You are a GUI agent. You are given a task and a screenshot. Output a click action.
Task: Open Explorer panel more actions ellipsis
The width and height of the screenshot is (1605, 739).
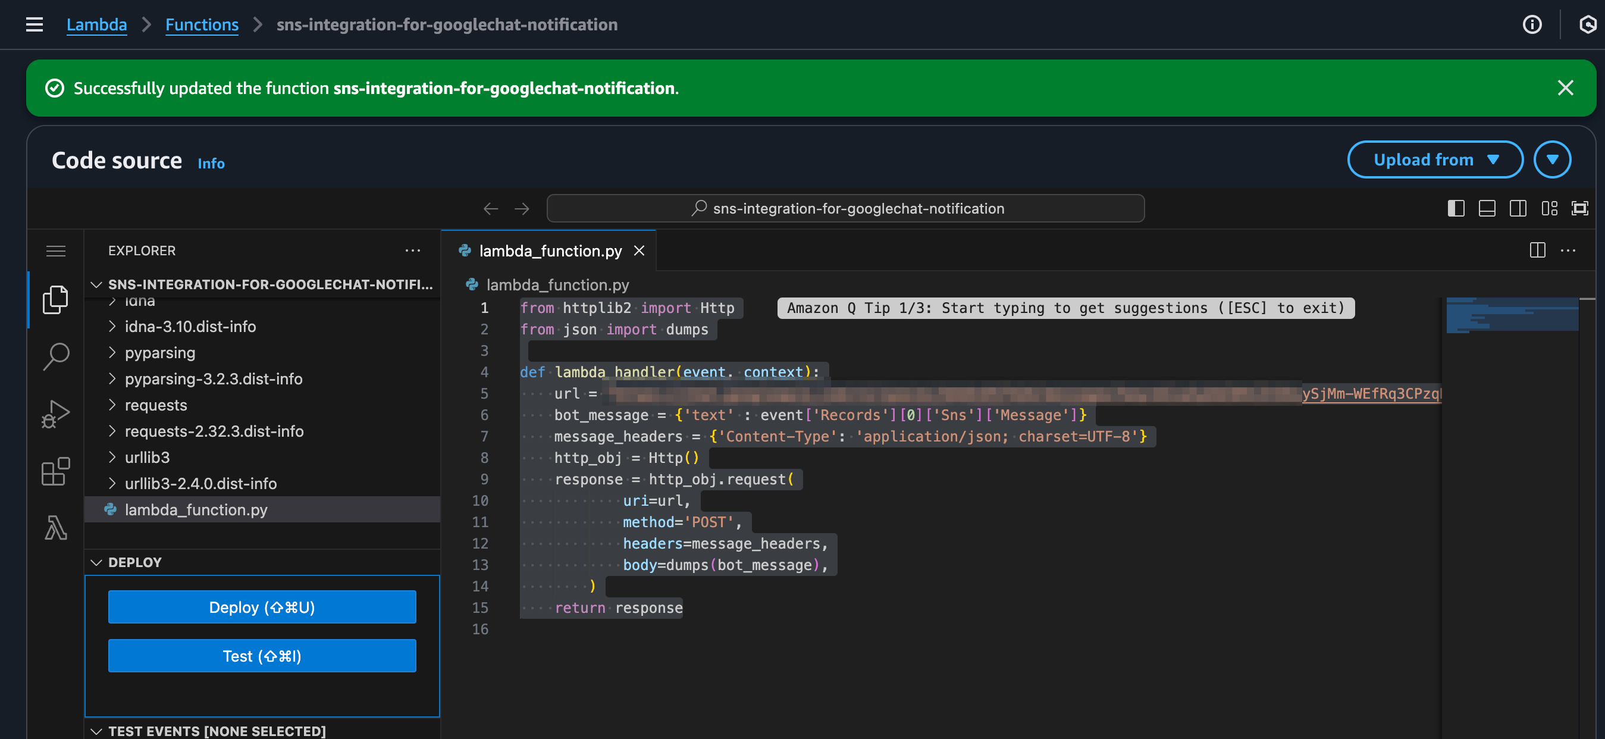(412, 250)
